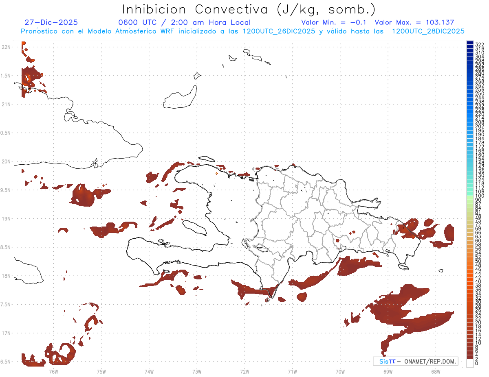Click the light green color bar swatch beside 100

pyautogui.click(x=470, y=198)
